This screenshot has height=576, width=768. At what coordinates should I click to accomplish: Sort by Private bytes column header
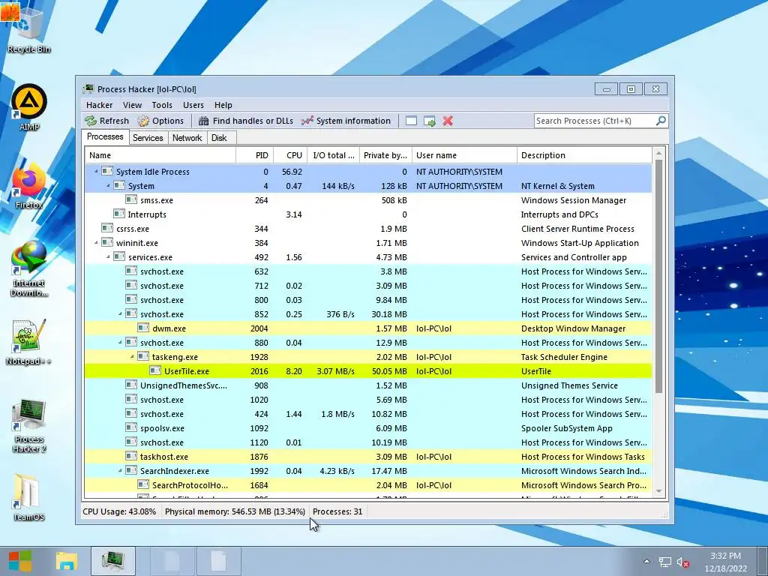coord(386,155)
